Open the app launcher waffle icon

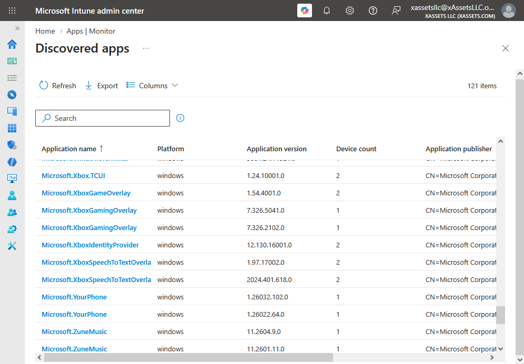point(12,11)
